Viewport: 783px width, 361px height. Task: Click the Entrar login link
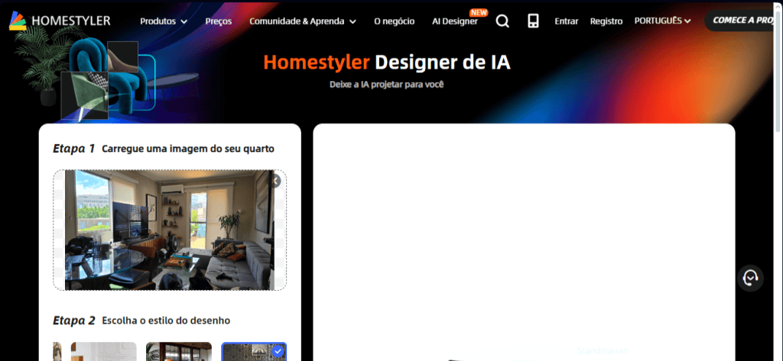567,21
